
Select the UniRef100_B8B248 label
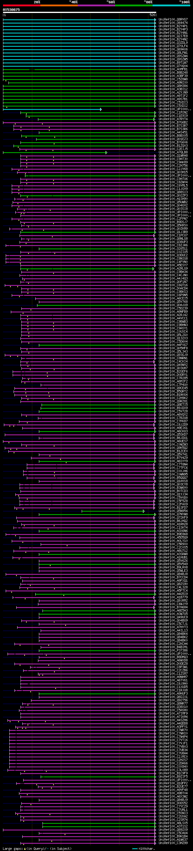(x=173, y=73)
